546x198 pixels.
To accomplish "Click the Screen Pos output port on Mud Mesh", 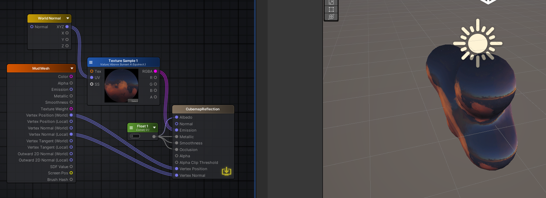I will 71,173.
